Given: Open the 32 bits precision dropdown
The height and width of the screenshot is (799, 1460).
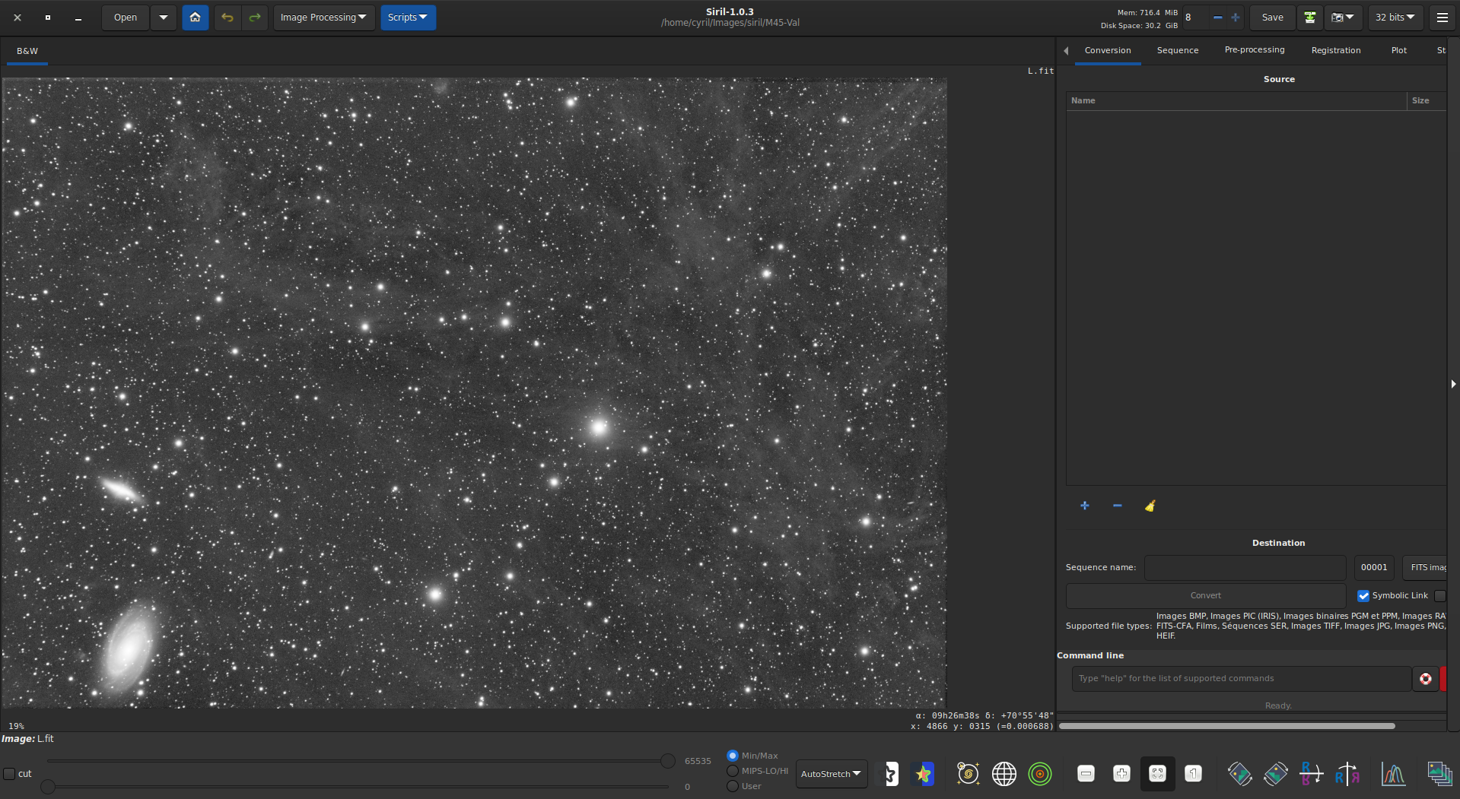Looking at the screenshot, I should tap(1395, 17).
